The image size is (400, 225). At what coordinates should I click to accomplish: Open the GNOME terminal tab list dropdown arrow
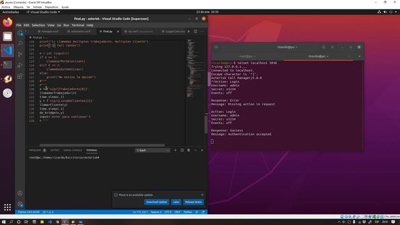click(x=359, y=56)
